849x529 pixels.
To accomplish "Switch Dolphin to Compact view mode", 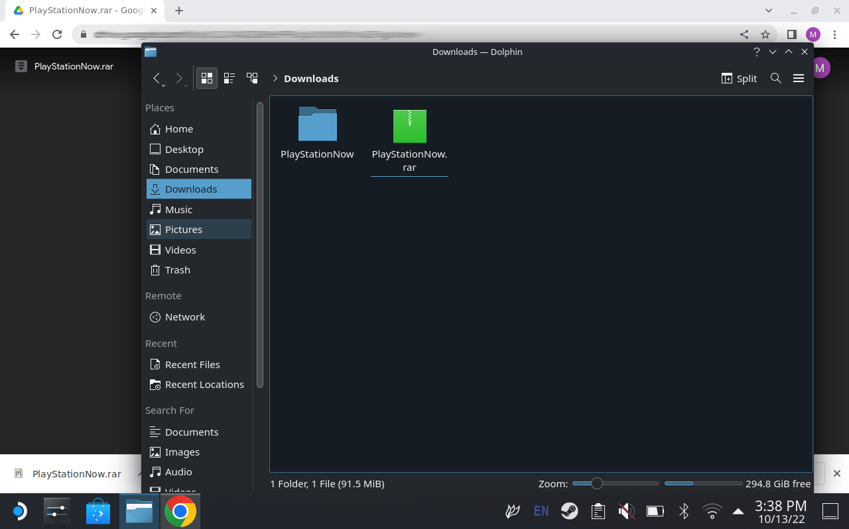I will point(229,78).
